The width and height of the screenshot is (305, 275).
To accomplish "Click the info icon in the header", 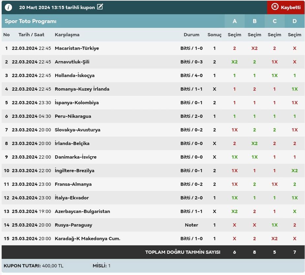I will 9,7.
